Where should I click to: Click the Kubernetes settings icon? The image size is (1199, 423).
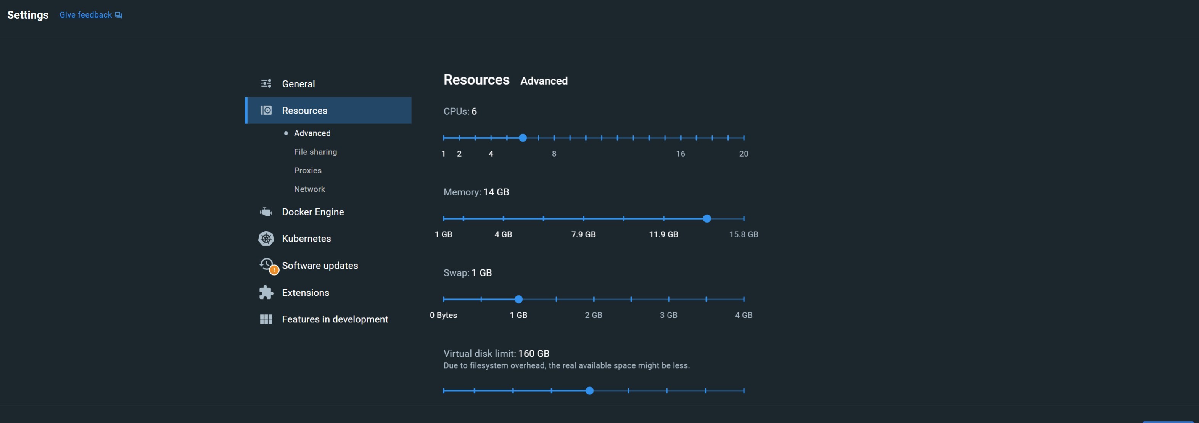[x=266, y=238]
